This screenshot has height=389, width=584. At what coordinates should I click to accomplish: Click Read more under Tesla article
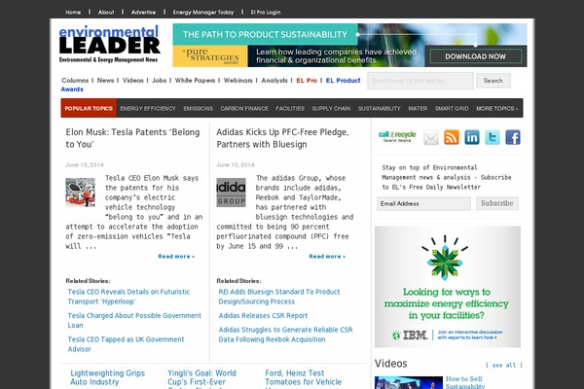point(176,257)
